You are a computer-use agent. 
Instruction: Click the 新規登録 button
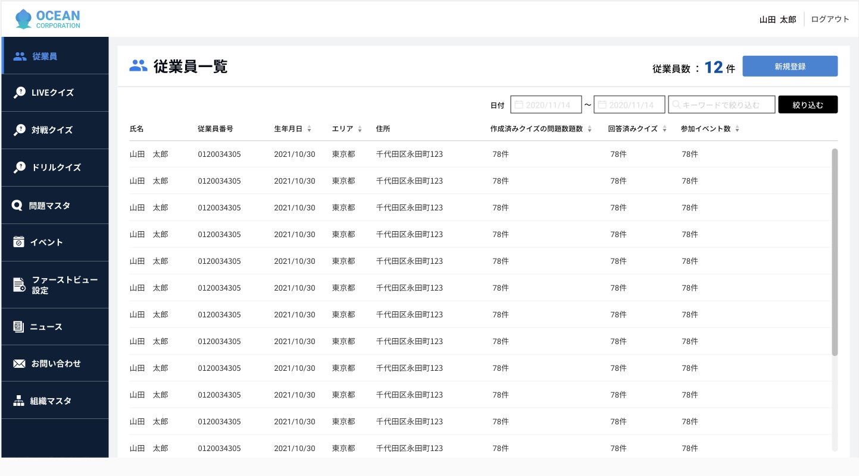coord(789,67)
